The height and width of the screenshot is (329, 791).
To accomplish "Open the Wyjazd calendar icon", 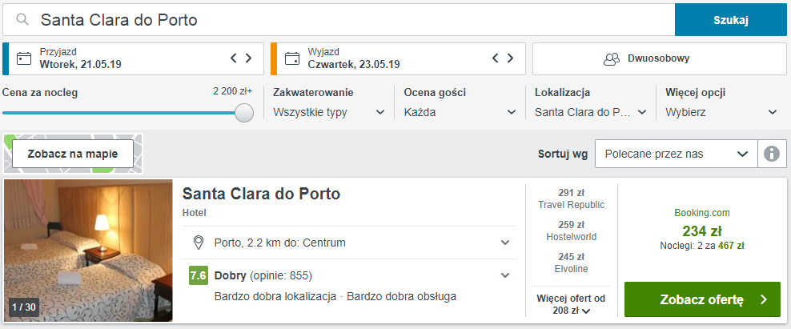I will coord(292,58).
